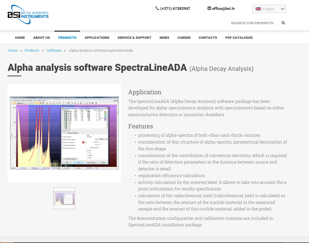
Task: Navigate to Service & Support
Action: coord(134,38)
